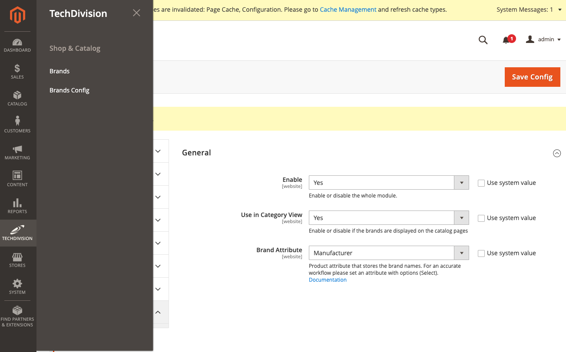Check Use system value for Brand Attribute

click(481, 253)
